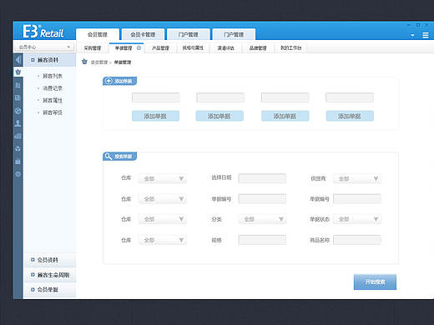Collapse the 顾客资料 section
Screen dimensions: 434x325
[x=50, y=60]
